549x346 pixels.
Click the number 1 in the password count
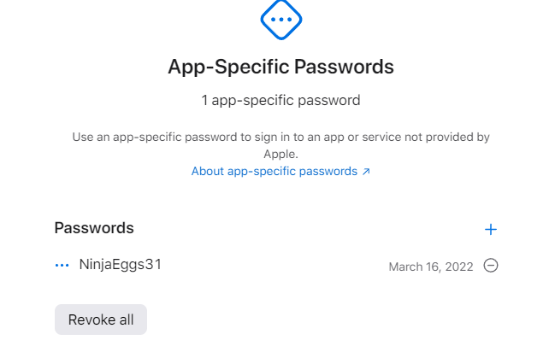[204, 100]
